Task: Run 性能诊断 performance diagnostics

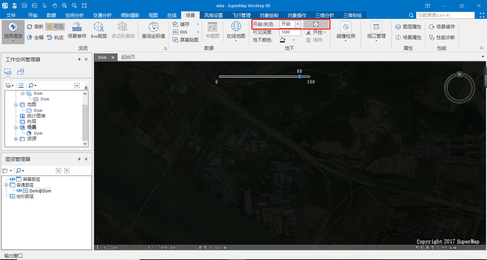Action: (x=442, y=37)
